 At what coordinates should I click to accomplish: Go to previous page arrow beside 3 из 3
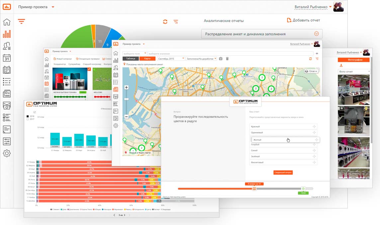(114, 215)
